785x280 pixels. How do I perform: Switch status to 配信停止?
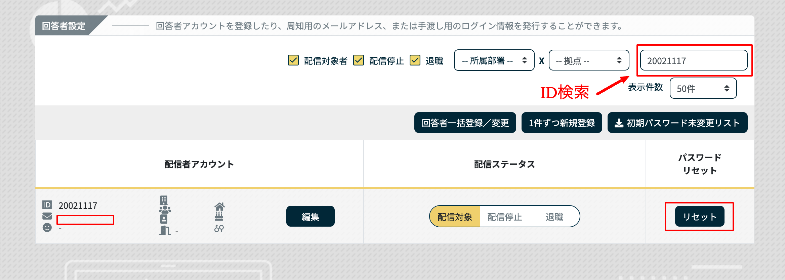coord(504,217)
